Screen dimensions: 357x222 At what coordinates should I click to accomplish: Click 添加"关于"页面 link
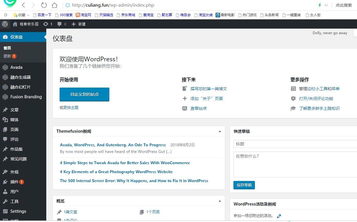click(x=207, y=99)
